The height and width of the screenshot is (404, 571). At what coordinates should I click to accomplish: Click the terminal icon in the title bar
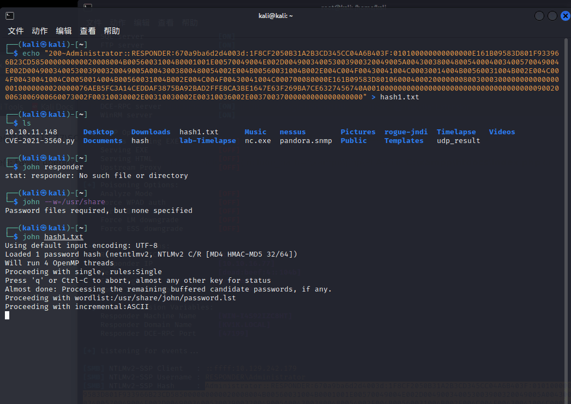[x=10, y=16]
